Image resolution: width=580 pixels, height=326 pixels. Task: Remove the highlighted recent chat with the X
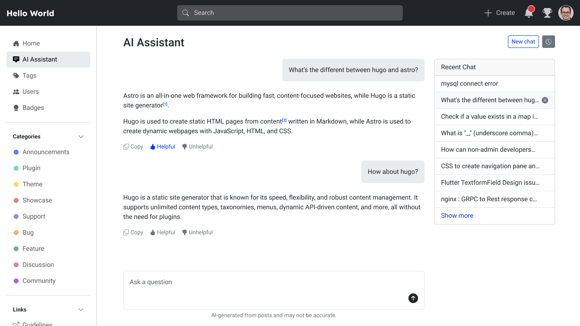[545, 100]
